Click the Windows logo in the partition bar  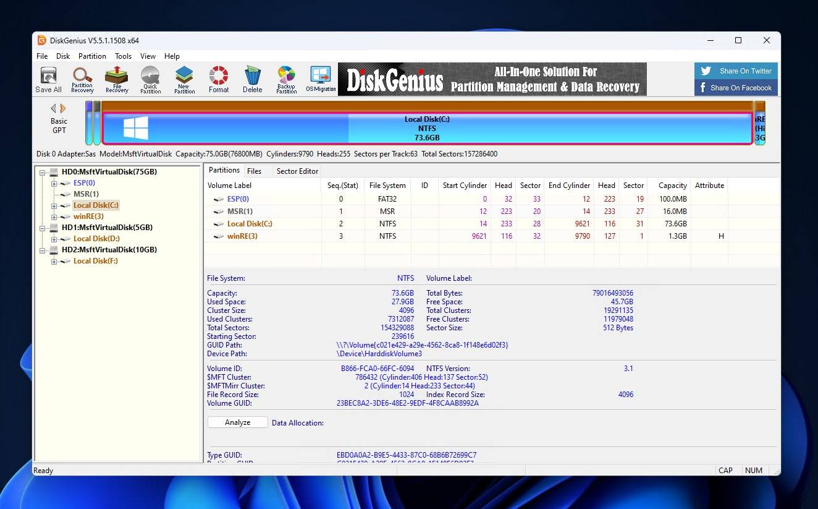pyautogui.click(x=136, y=129)
